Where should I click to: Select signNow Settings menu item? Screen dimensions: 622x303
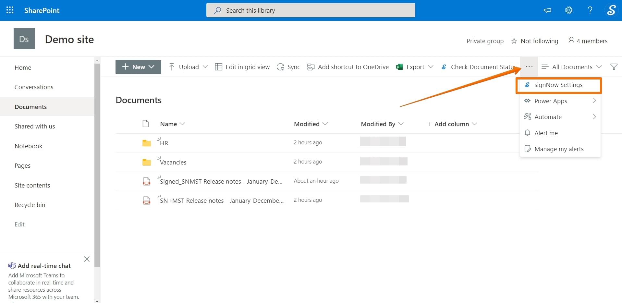click(559, 85)
